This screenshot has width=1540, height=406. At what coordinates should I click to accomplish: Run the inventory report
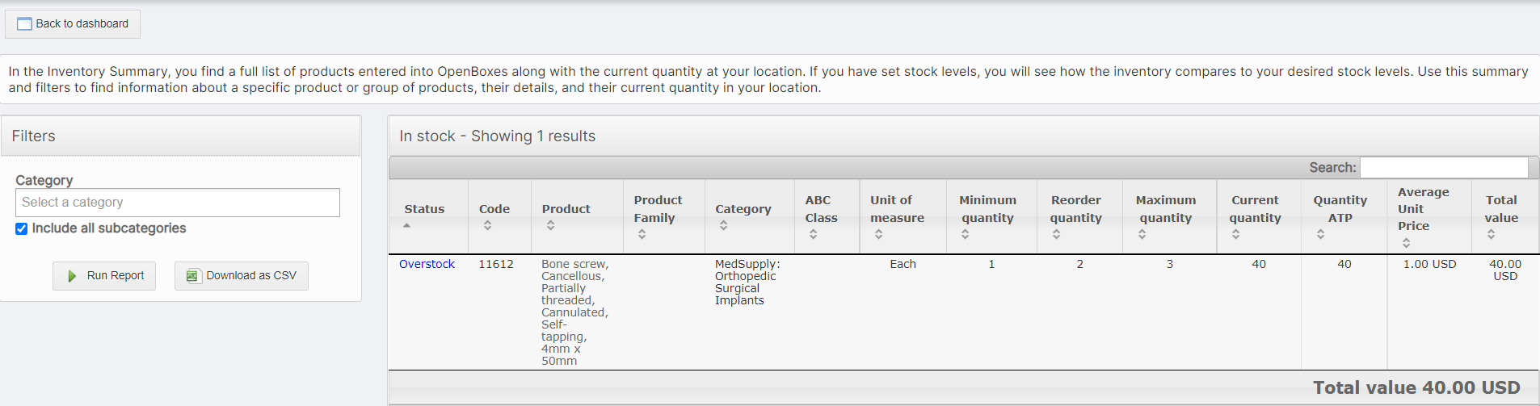coord(104,276)
